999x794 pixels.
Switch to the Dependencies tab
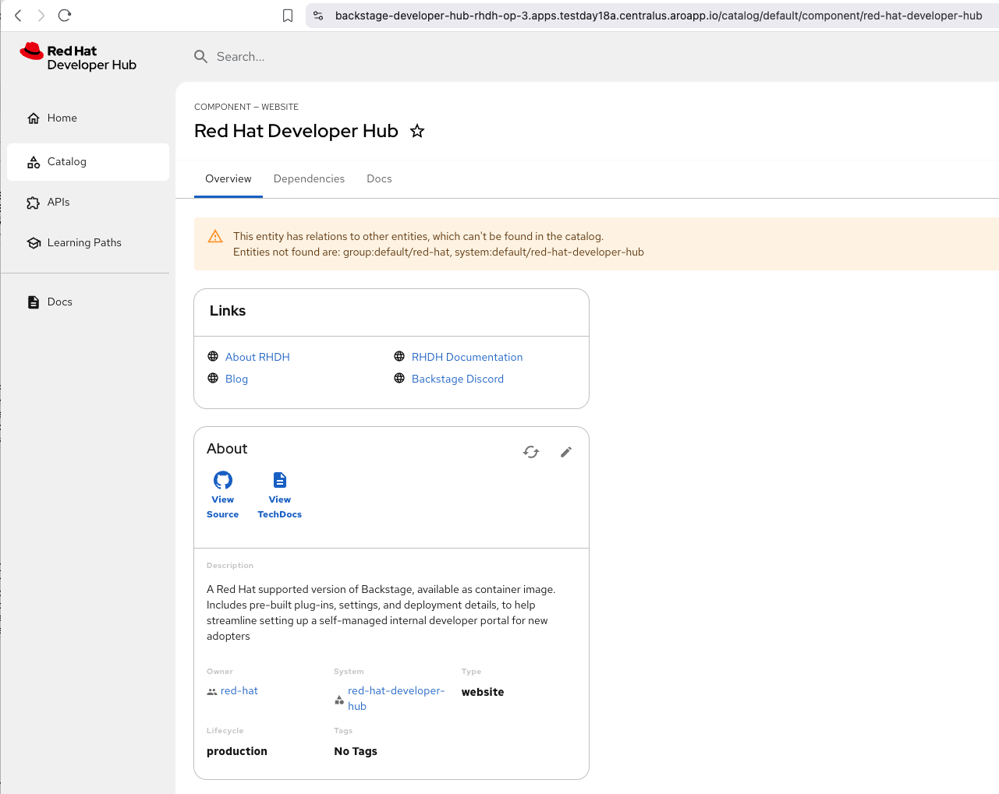[309, 179]
